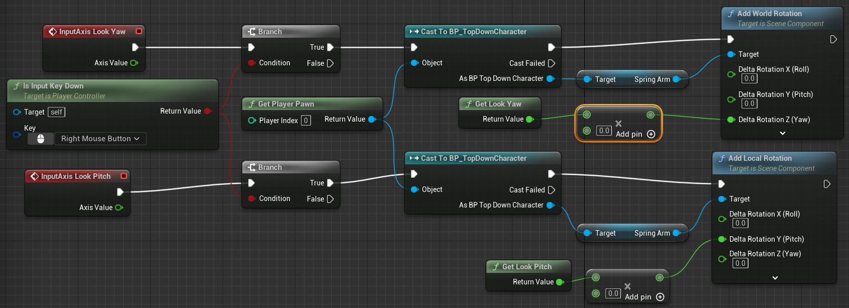Click the Axis Value output pin of InputAxis Look Pitch
This screenshot has width=849, height=308.
[x=119, y=208]
